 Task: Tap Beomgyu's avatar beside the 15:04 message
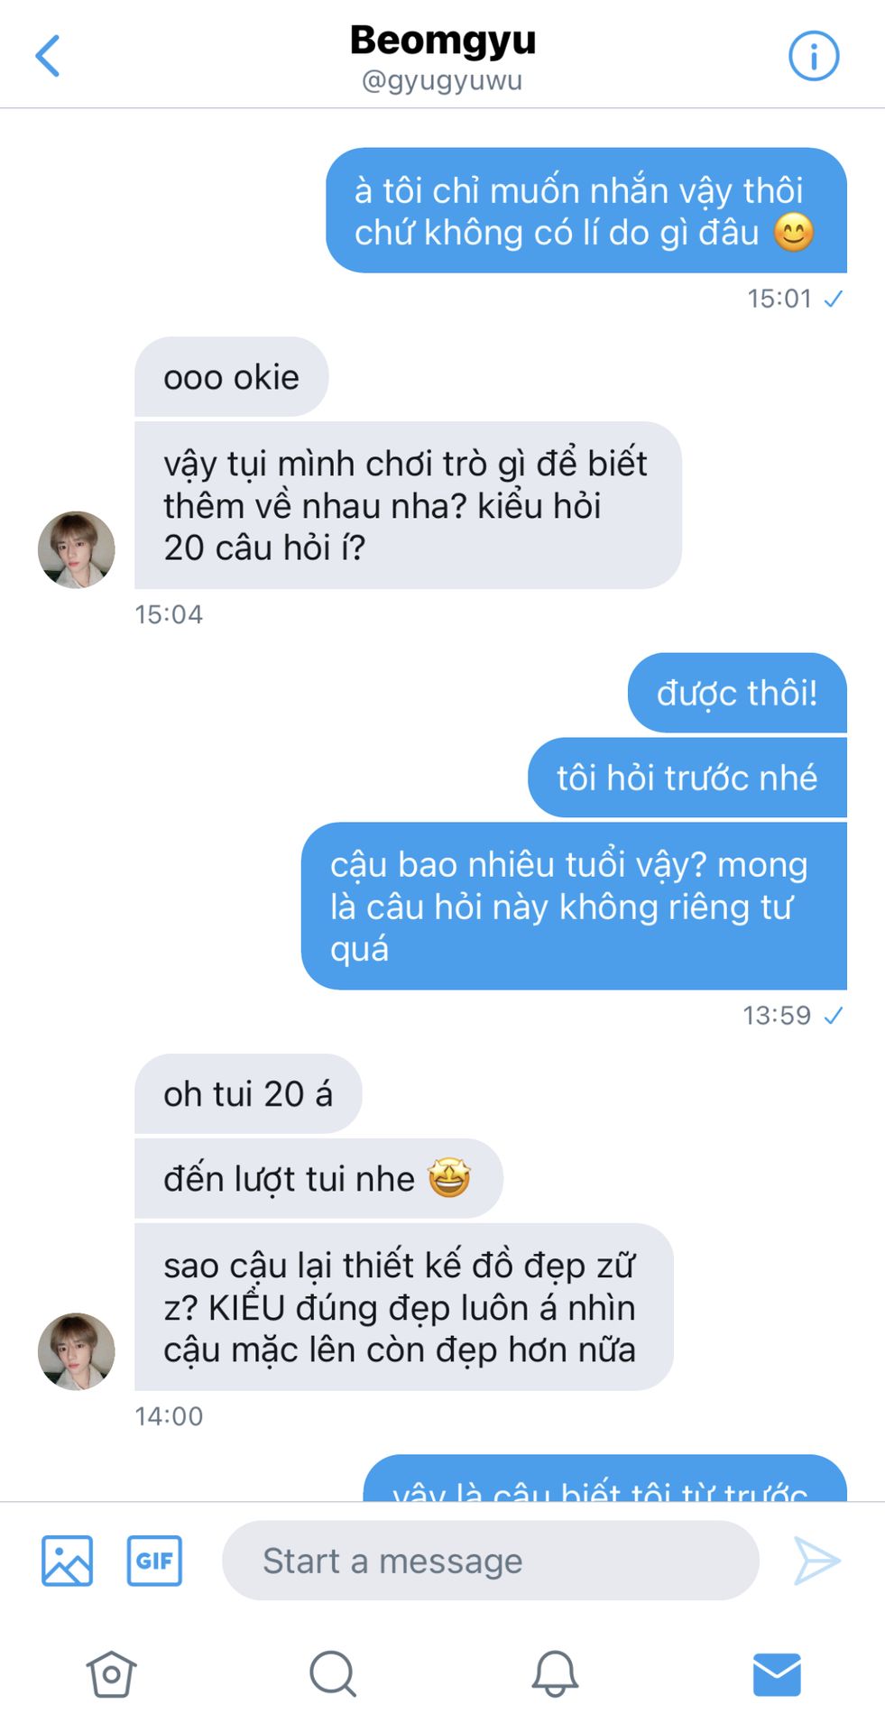(77, 550)
